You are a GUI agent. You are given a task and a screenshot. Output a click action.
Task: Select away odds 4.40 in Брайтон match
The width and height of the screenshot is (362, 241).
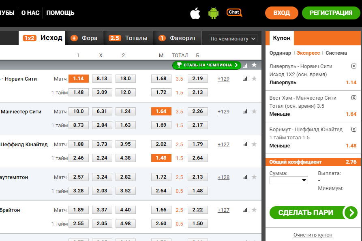[x=126, y=210]
